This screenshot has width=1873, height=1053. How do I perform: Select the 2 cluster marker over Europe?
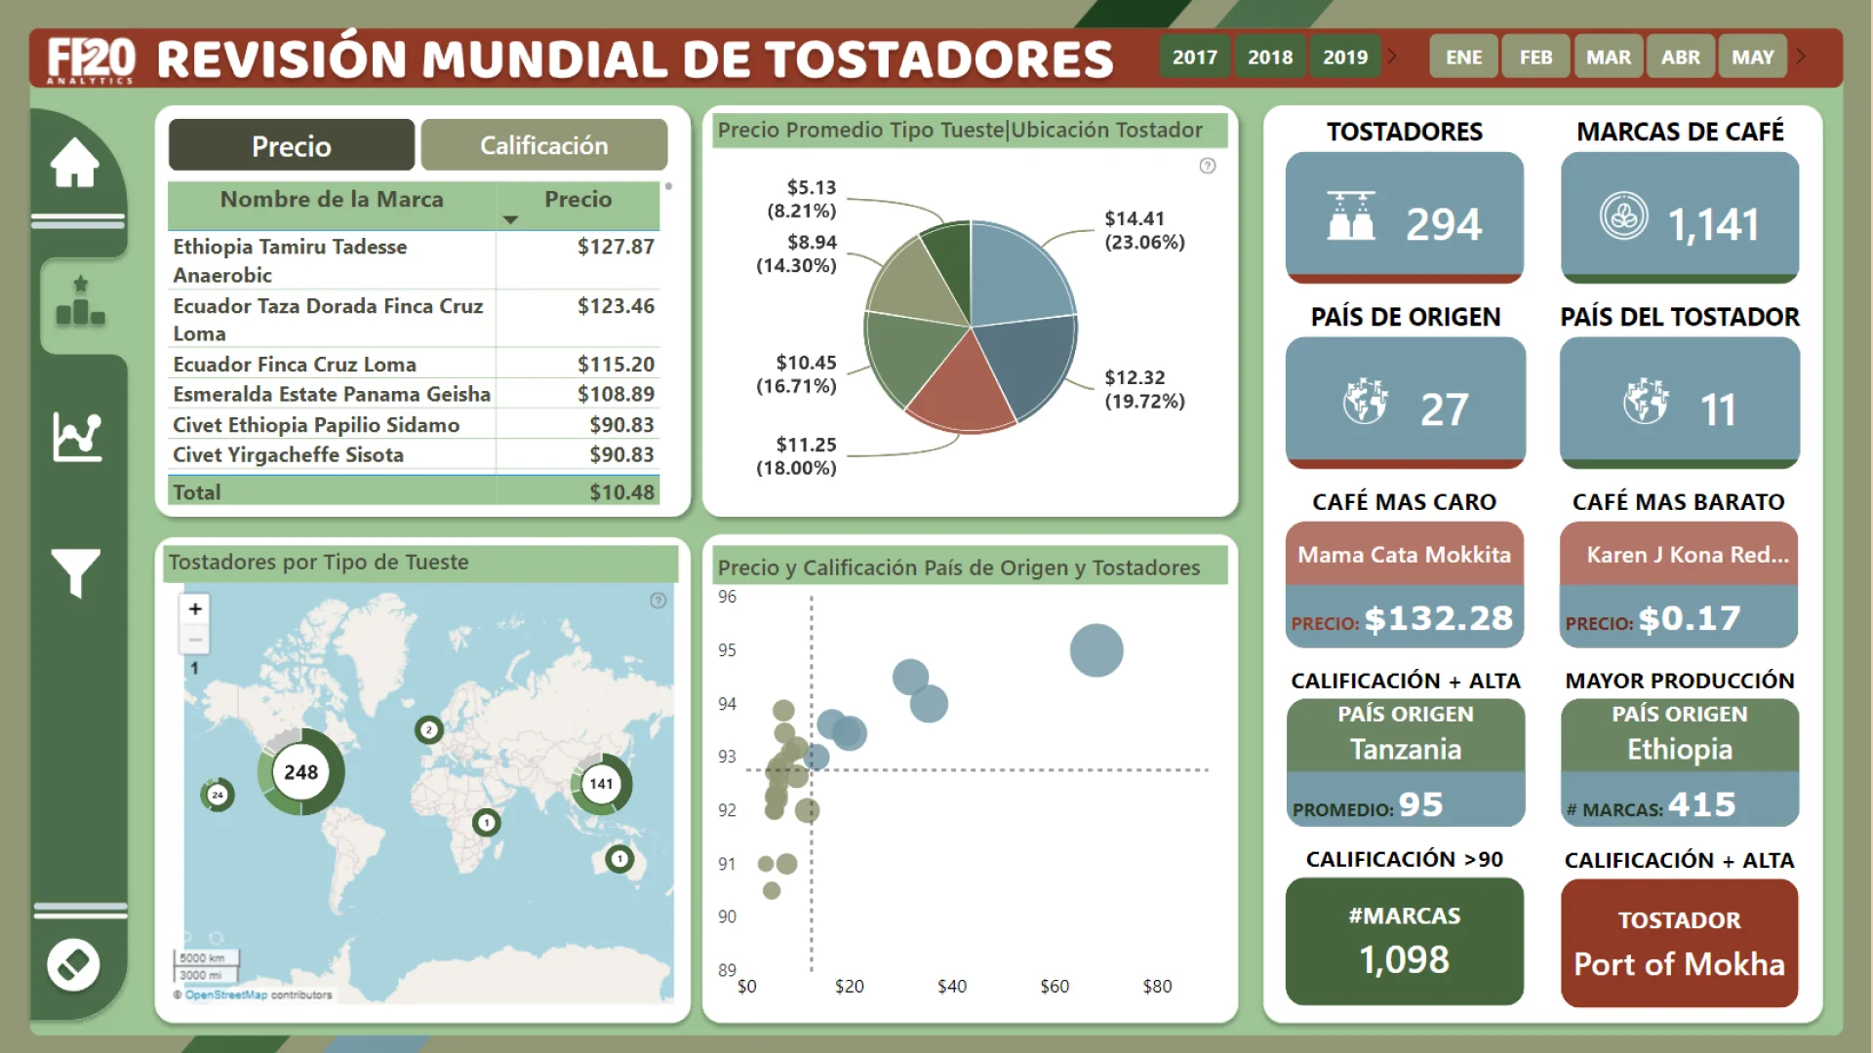tap(428, 729)
